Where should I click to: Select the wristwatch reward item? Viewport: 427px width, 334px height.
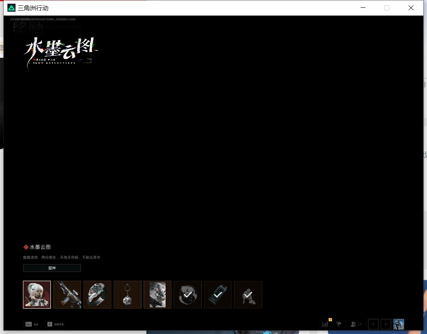tap(97, 295)
